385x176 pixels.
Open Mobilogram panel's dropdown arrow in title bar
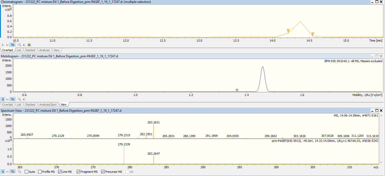point(372,56)
